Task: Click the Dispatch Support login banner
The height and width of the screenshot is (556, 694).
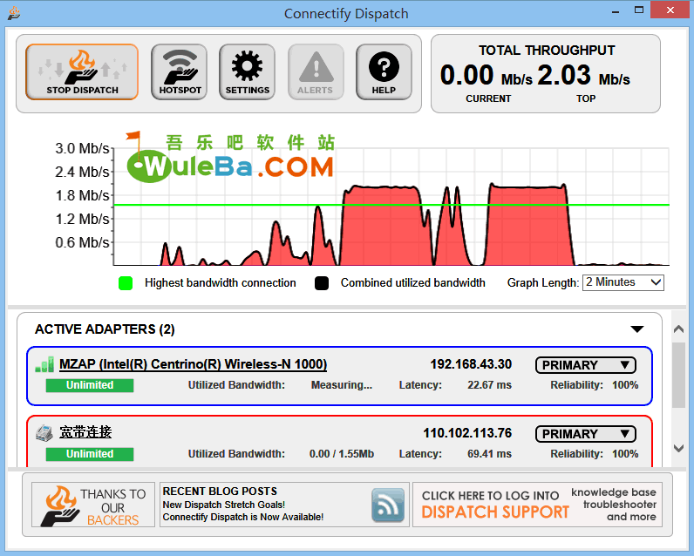Action: pyautogui.click(x=538, y=505)
